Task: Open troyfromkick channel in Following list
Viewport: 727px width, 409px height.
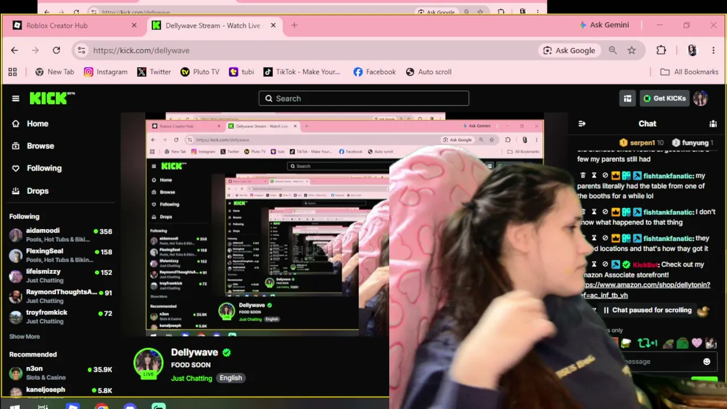Action: point(61,316)
